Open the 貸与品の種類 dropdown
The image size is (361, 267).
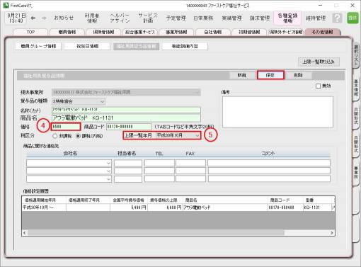click(x=79, y=101)
